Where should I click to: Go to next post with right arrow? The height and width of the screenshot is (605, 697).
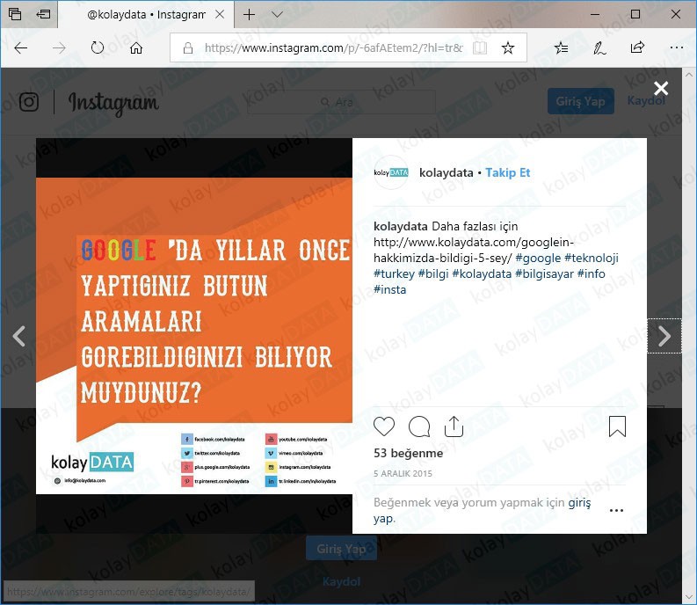point(664,336)
